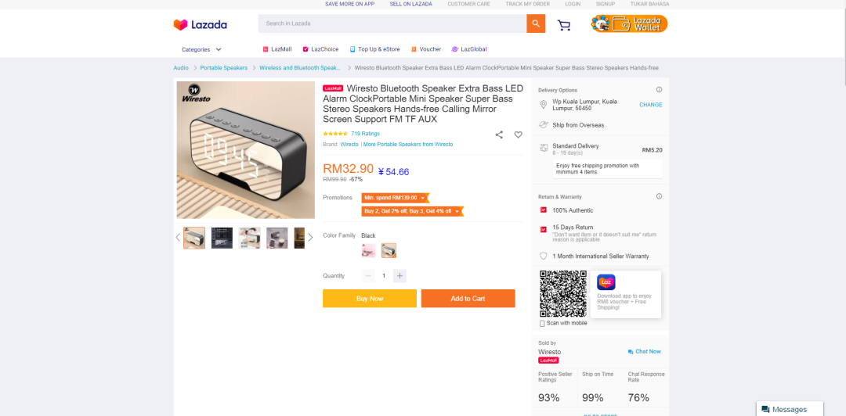
Task: Click CHANGE delivery location link
Action: point(651,105)
